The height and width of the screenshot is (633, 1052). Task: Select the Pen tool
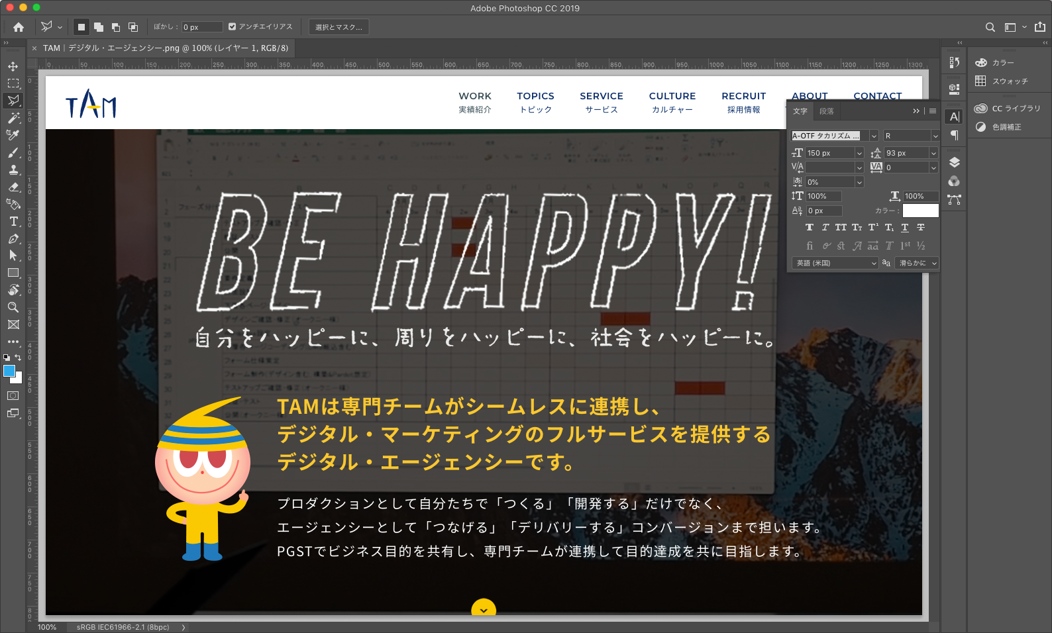pyautogui.click(x=13, y=238)
